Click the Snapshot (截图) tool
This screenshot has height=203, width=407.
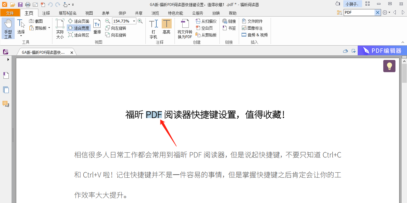[x=36, y=21]
